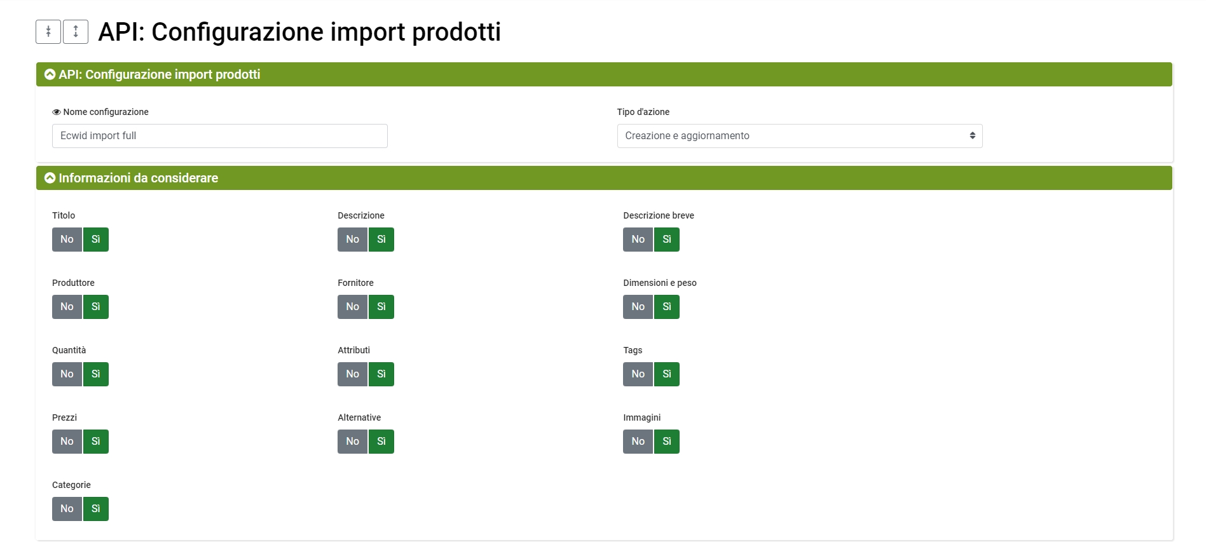
Task: Set Tags to No
Action: (638, 374)
